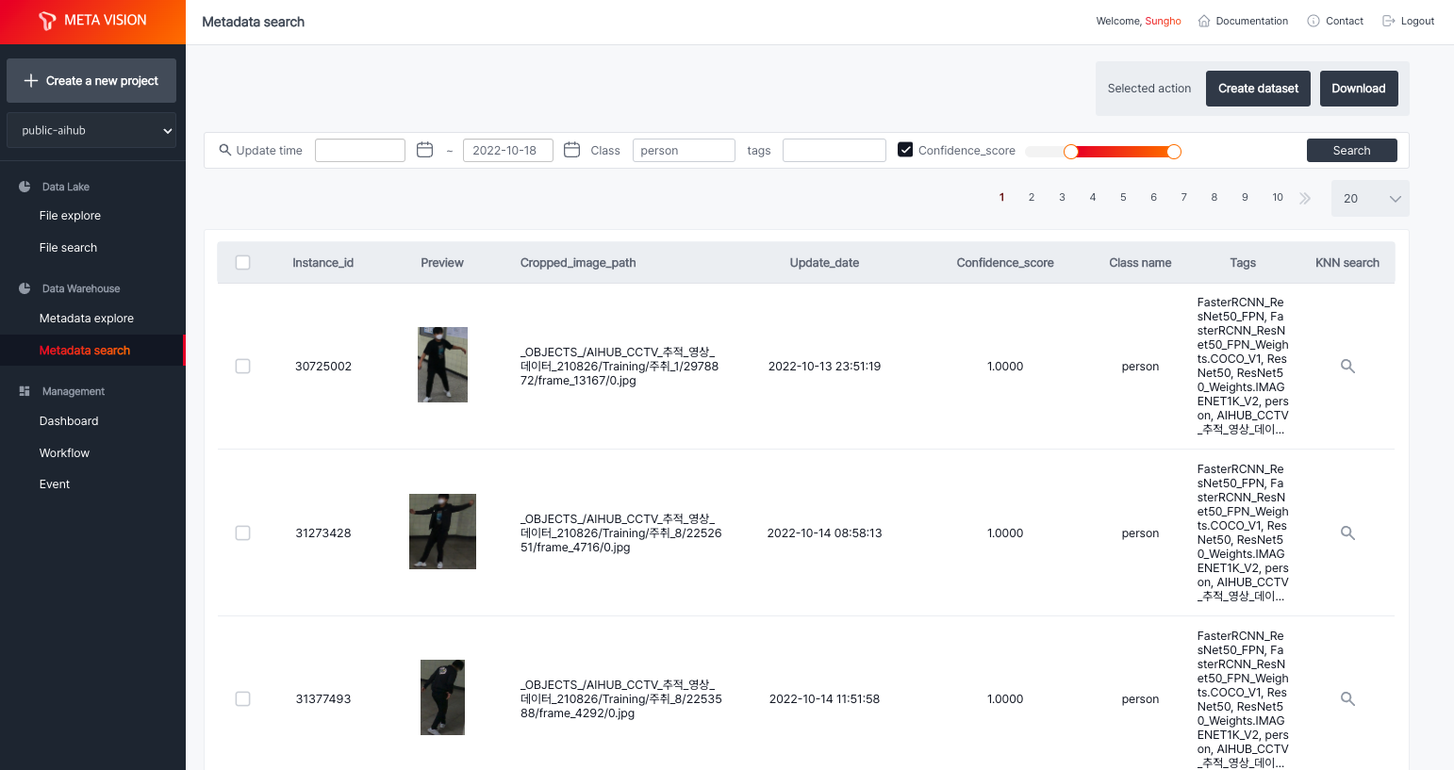Click the Search button
This screenshot has height=770, width=1454.
click(1352, 151)
